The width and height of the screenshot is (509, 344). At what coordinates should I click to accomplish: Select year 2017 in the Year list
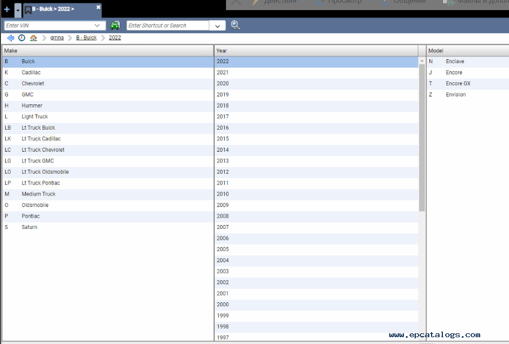[x=316, y=117]
